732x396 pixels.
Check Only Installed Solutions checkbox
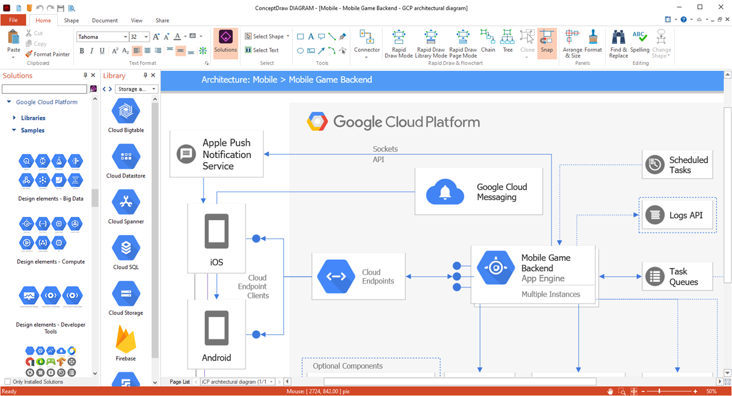click(7, 382)
